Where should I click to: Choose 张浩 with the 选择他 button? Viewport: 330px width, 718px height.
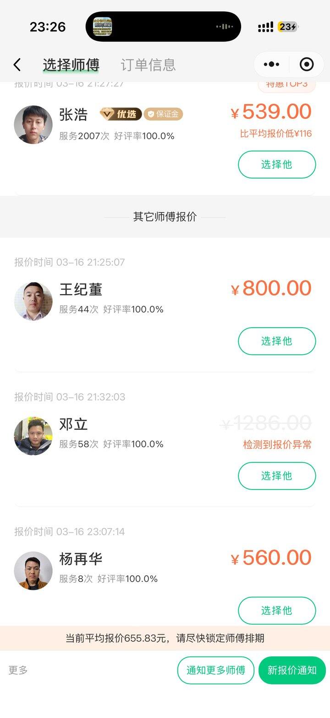click(x=277, y=164)
